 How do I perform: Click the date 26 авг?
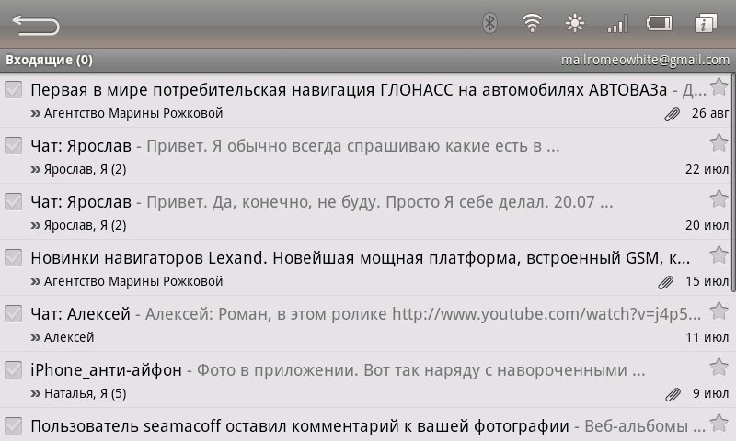(710, 113)
